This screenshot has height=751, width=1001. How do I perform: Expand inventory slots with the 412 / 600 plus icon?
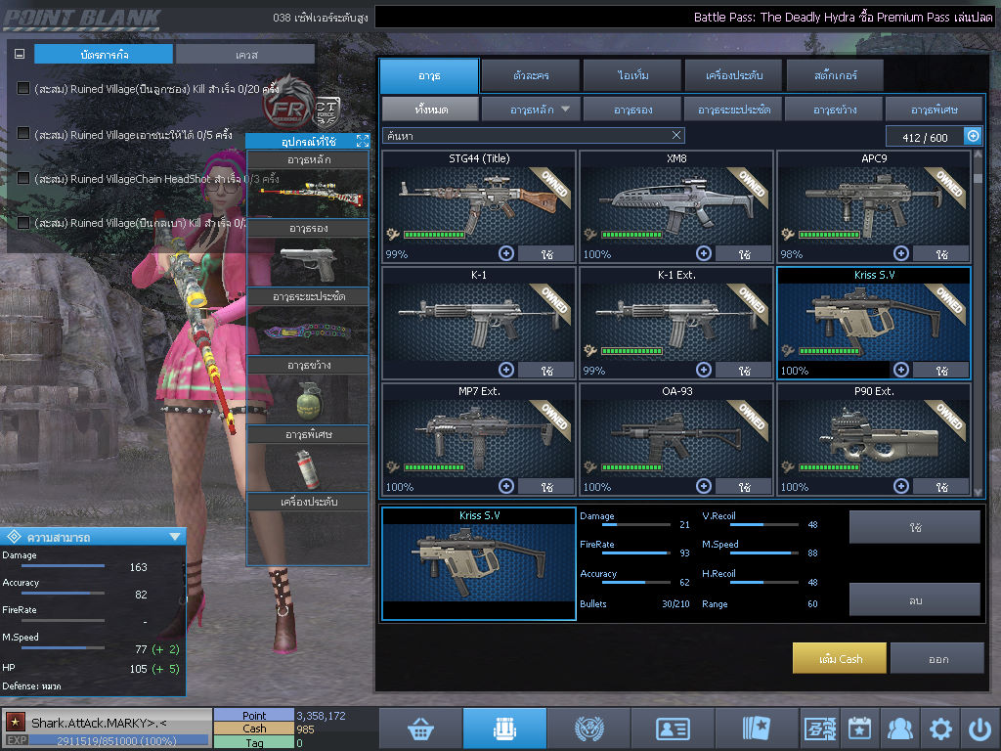coord(973,136)
